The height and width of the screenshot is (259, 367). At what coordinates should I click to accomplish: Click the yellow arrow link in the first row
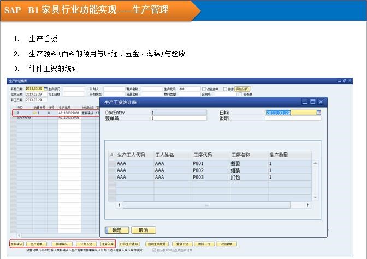(33, 113)
